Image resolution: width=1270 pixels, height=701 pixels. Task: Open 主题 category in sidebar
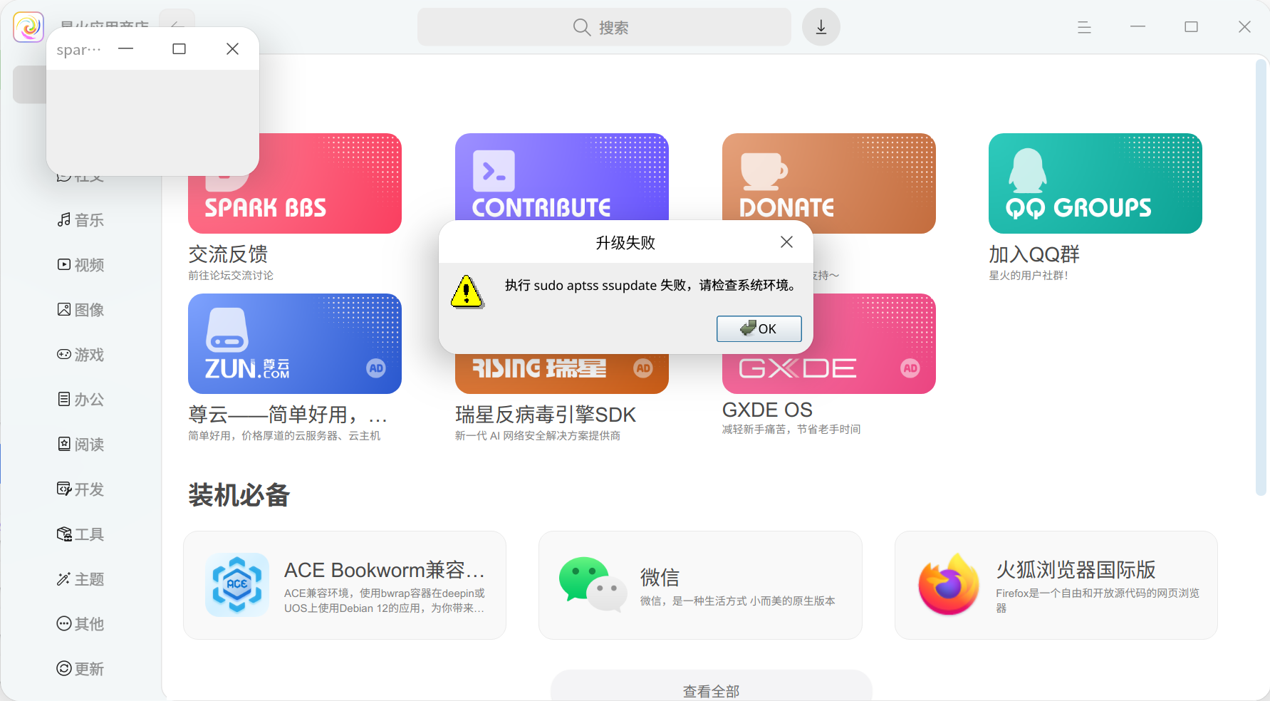click(x=80, y=579)
